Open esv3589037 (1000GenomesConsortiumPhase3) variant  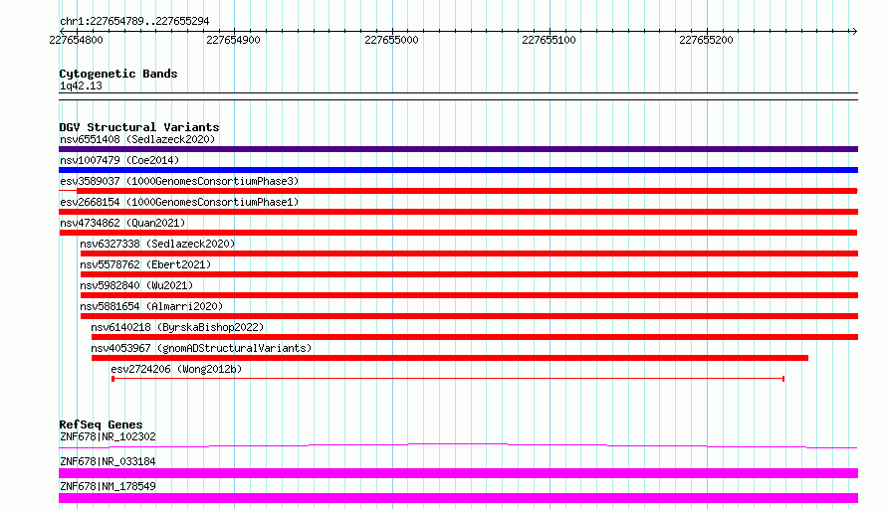coord(179,181)
